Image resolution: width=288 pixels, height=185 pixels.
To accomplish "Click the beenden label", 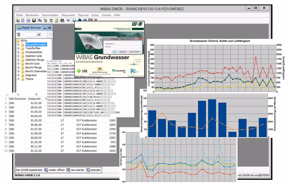I will point(96,170).
